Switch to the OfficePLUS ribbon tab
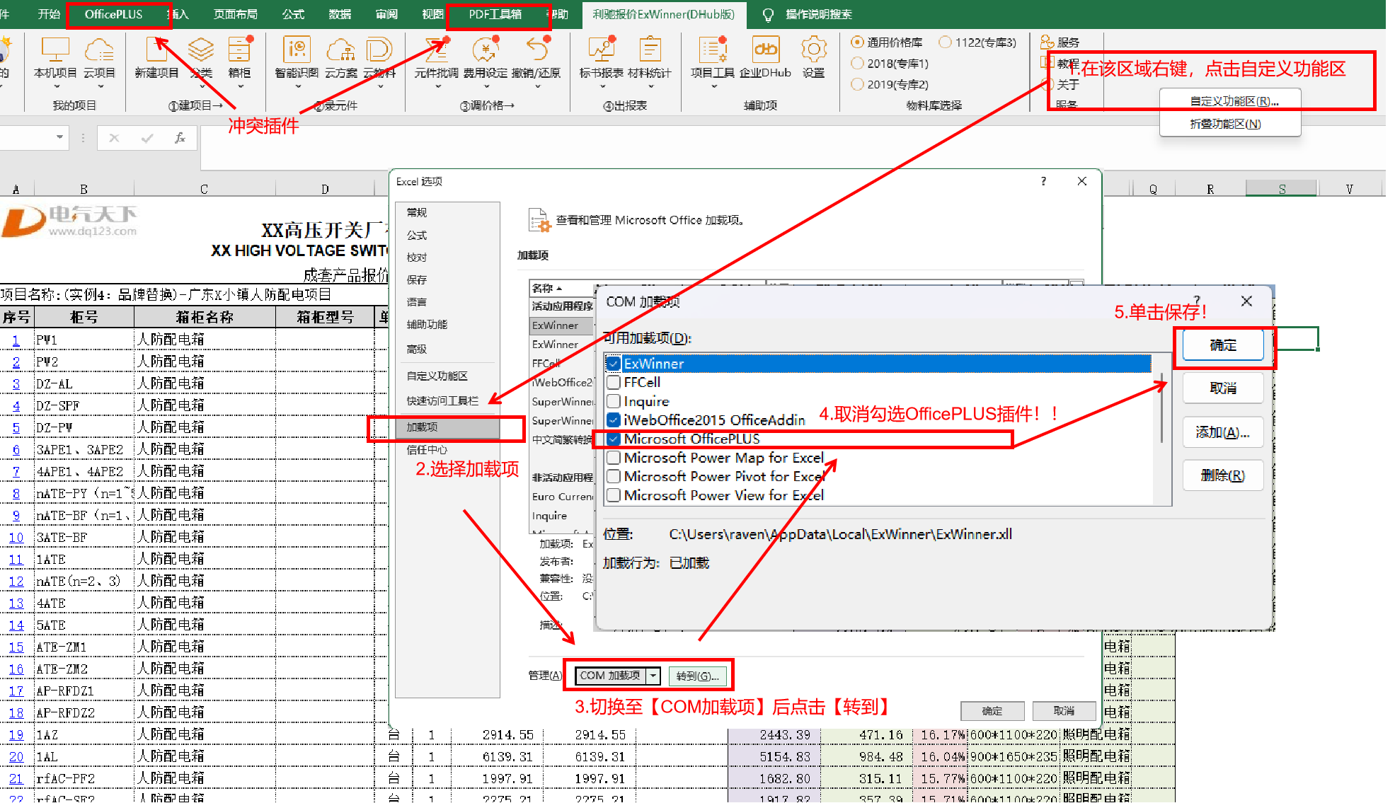This screenshot has width=1395, height=803. click(113, 14)
